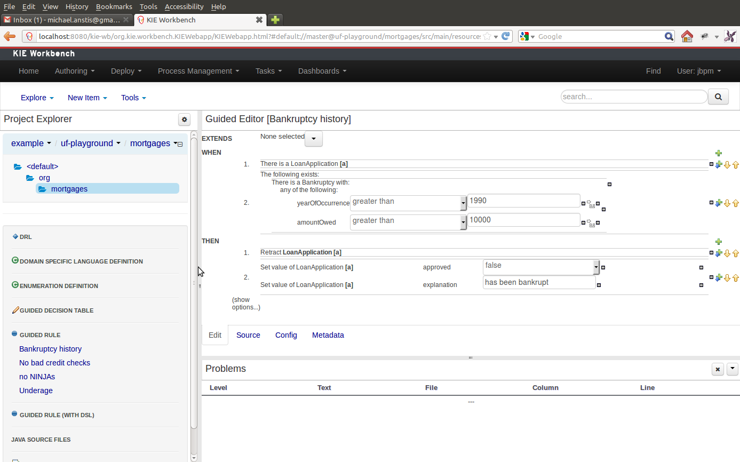Remove the explanation field value

click(x=599, y=285)
